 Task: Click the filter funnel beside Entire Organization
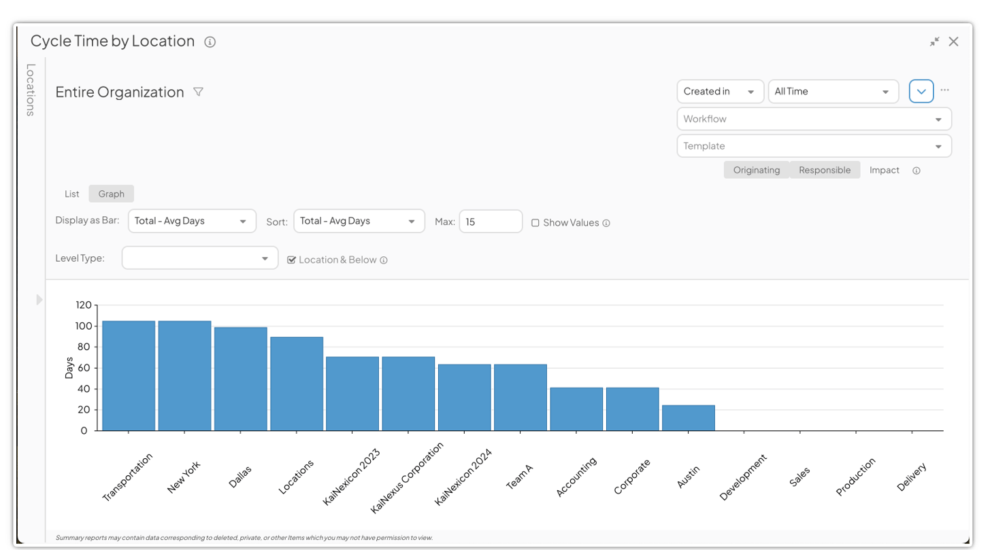[x=198, y=92]
